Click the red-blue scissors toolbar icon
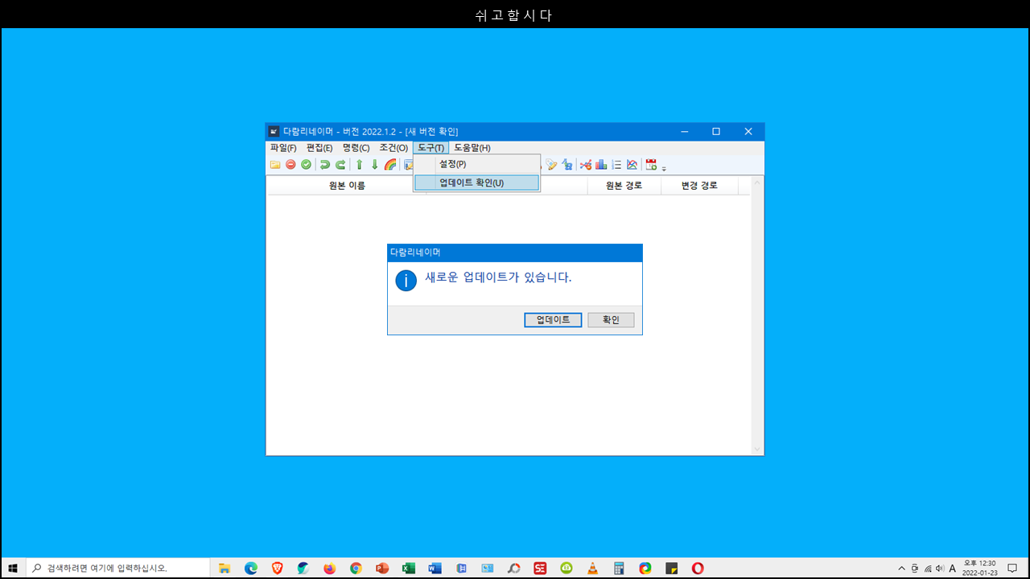1030x579 pixels. pos(586,165)
